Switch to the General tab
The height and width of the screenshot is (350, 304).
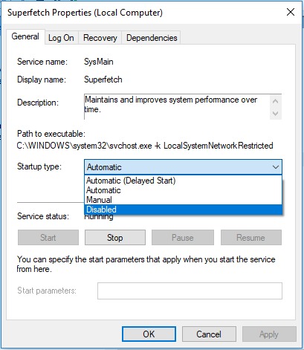click(x=25, y=36)
